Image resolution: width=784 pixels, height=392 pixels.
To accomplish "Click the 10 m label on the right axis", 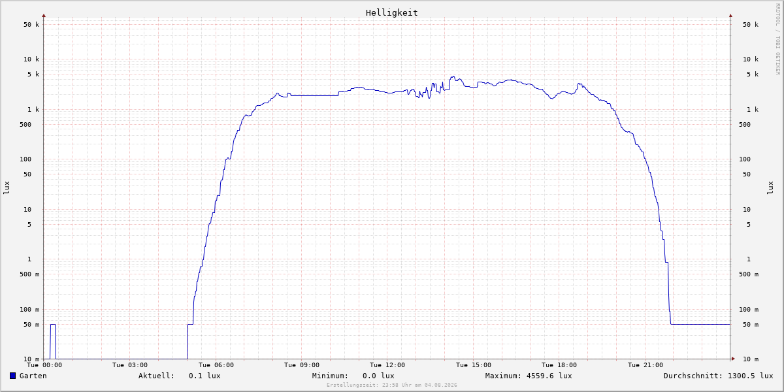I will (751, 359).
